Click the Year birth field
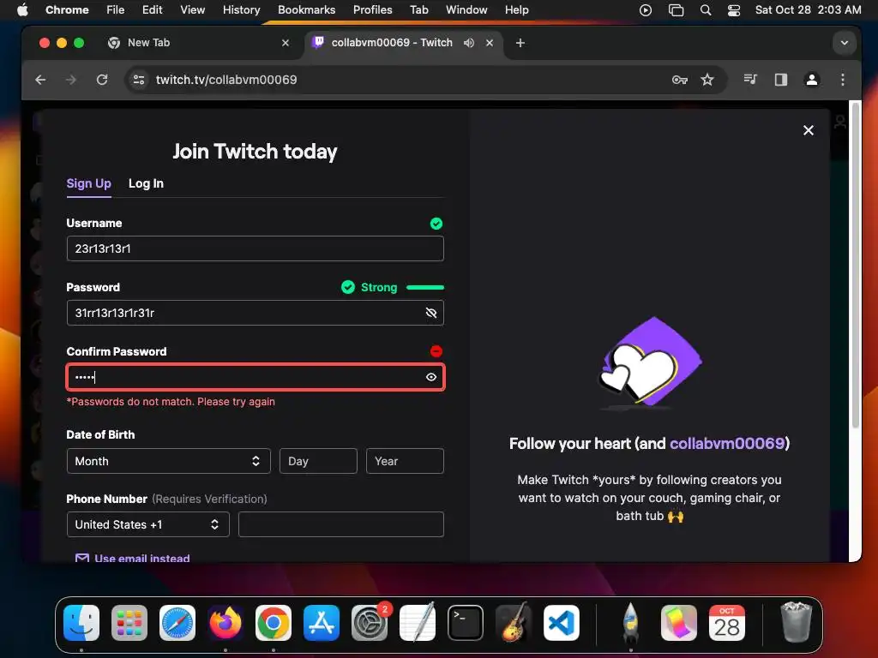Viewport: 878px width, 658px height. click(x=405, y=461)
